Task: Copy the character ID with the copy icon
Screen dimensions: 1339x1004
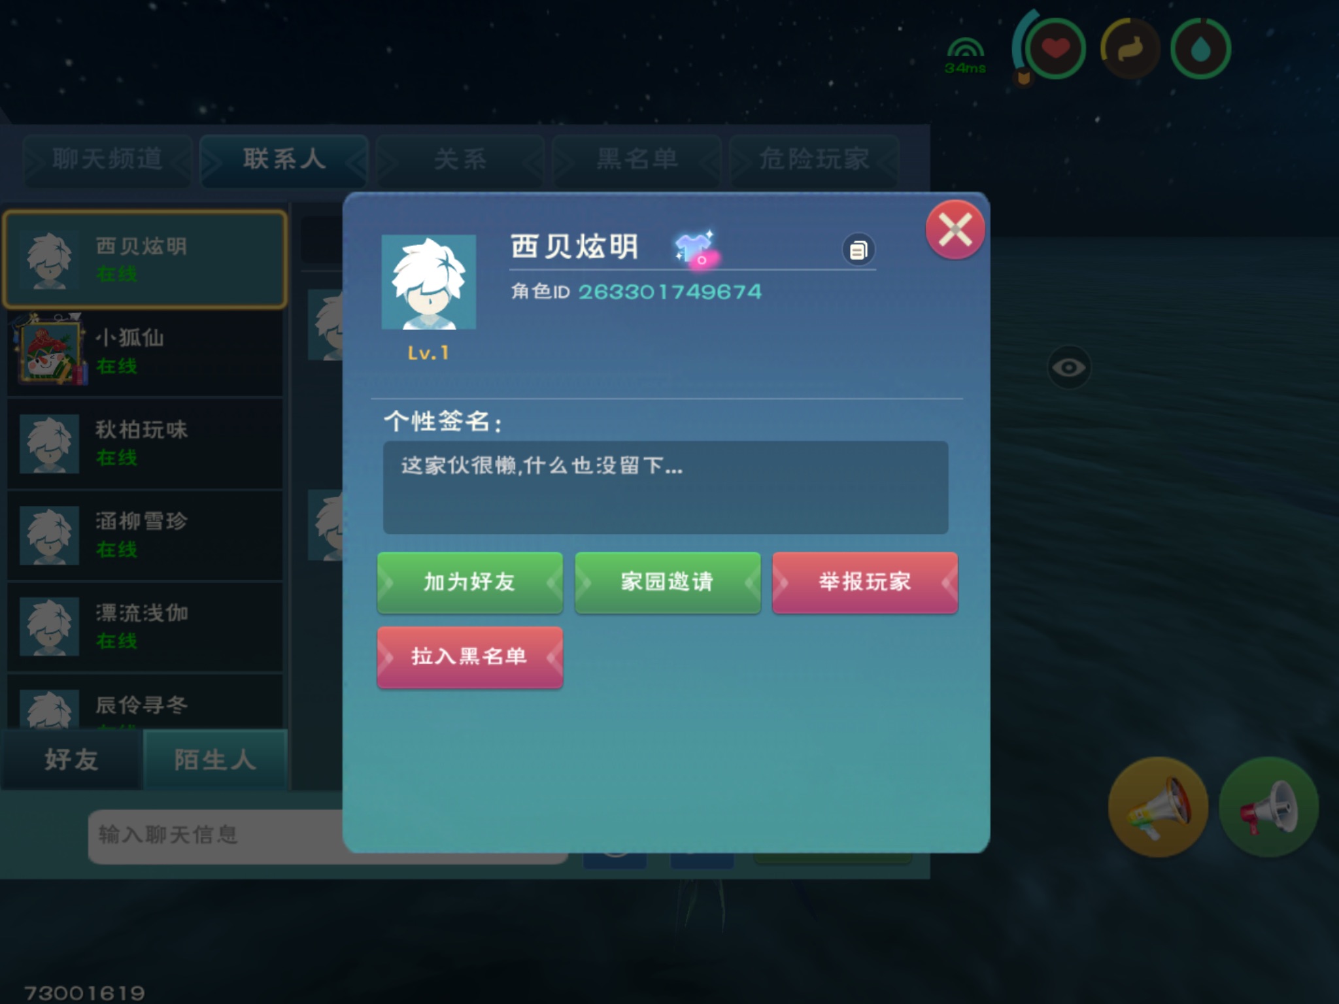Action: point(858,250)
